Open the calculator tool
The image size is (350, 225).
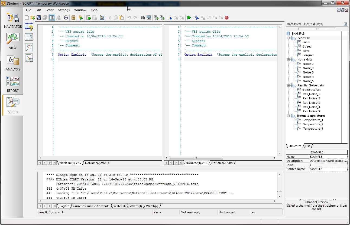pyautogui.click(x=73, y=18)
